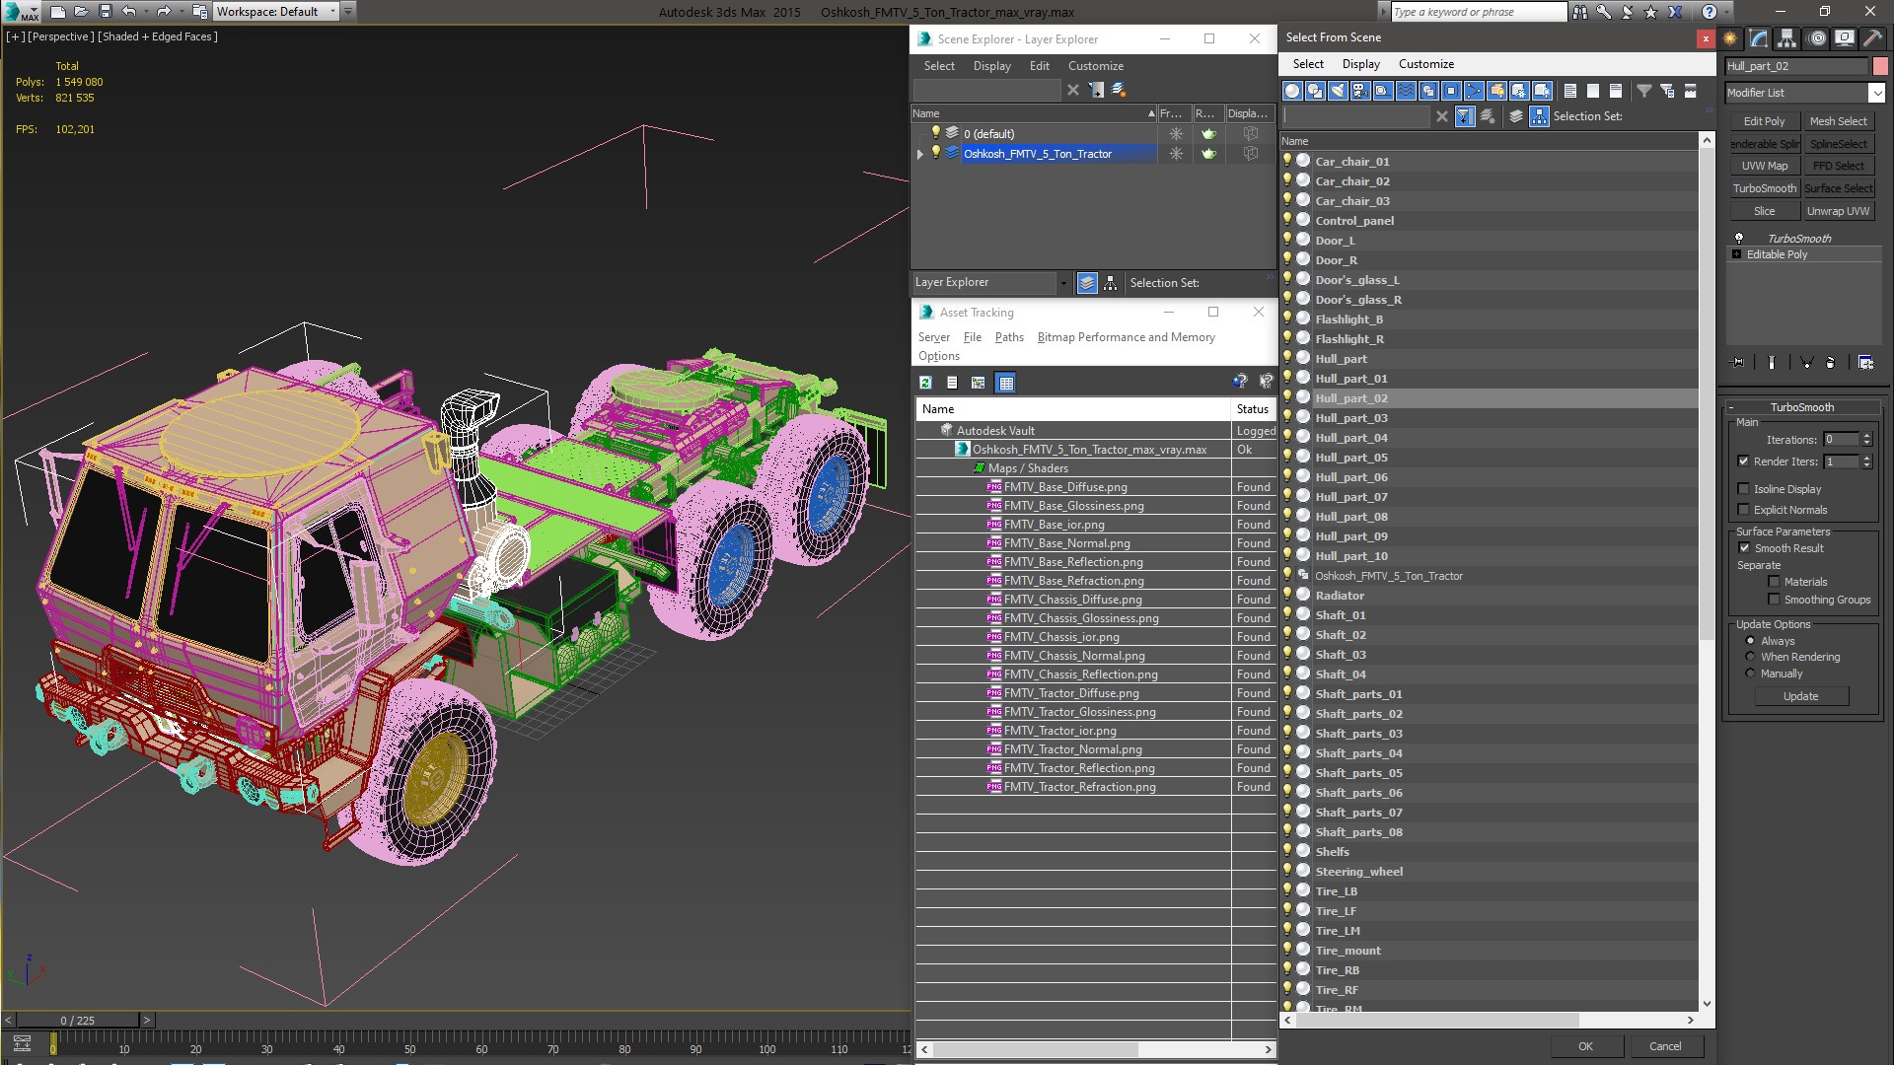Increase Iterations spinner value

(1867, 436)
